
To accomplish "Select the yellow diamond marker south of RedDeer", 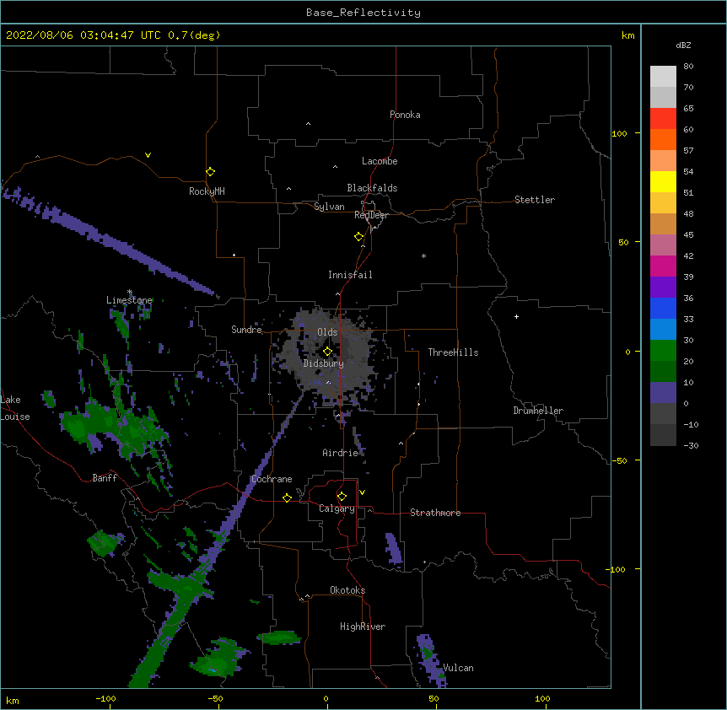I will coord(358,237).
